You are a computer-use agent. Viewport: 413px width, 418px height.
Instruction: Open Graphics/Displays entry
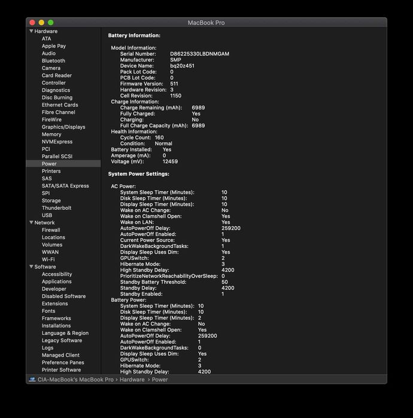[x=63, y=127]
